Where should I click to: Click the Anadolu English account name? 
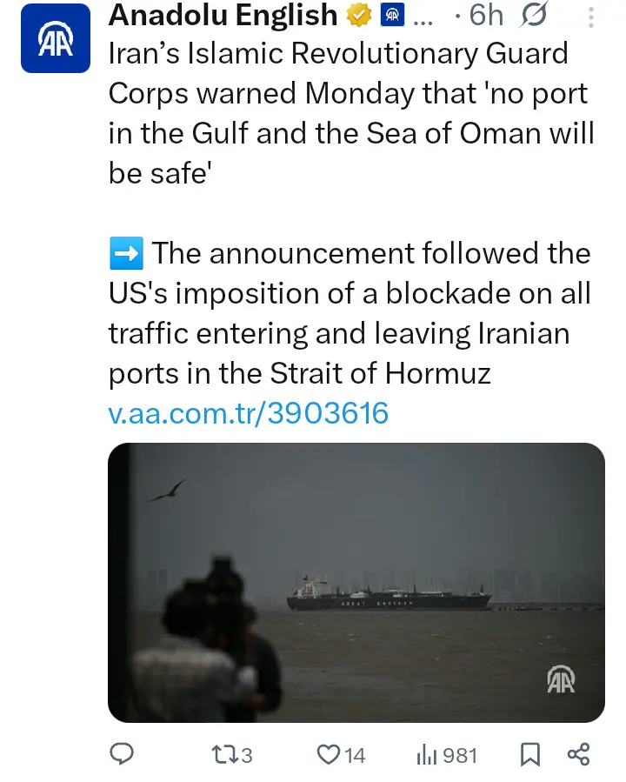click(223, 15)
